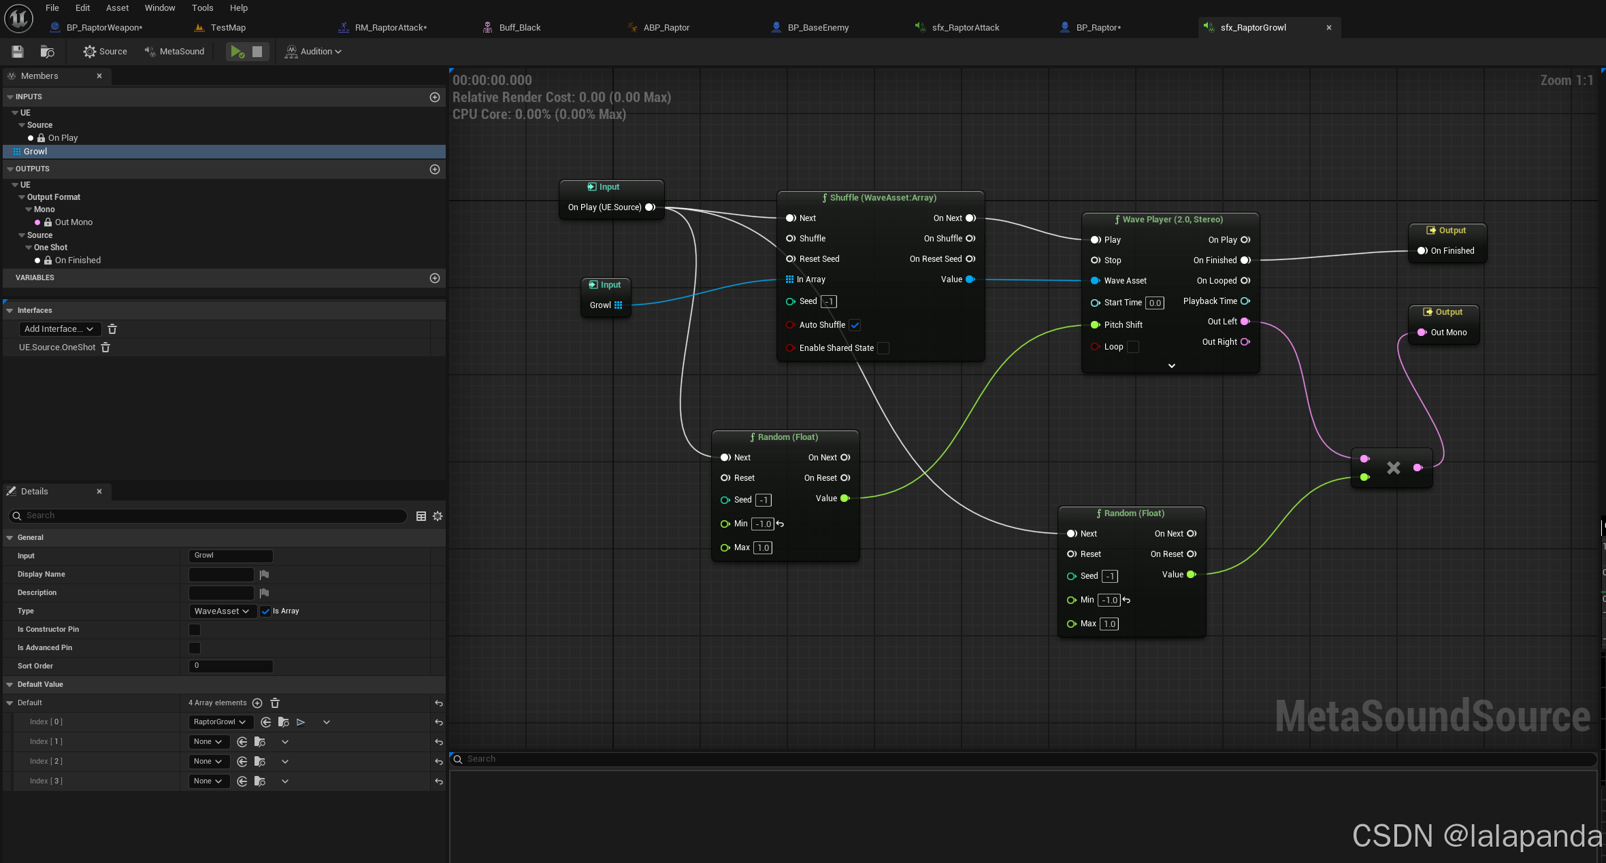Switch to the sfx_RaptorAttack tab
The width and height of the screenshot is (1606, 863).
964,28
